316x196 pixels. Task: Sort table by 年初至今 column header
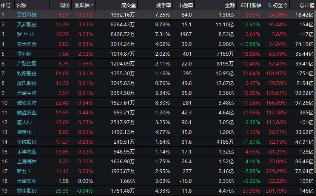point(278,5)
